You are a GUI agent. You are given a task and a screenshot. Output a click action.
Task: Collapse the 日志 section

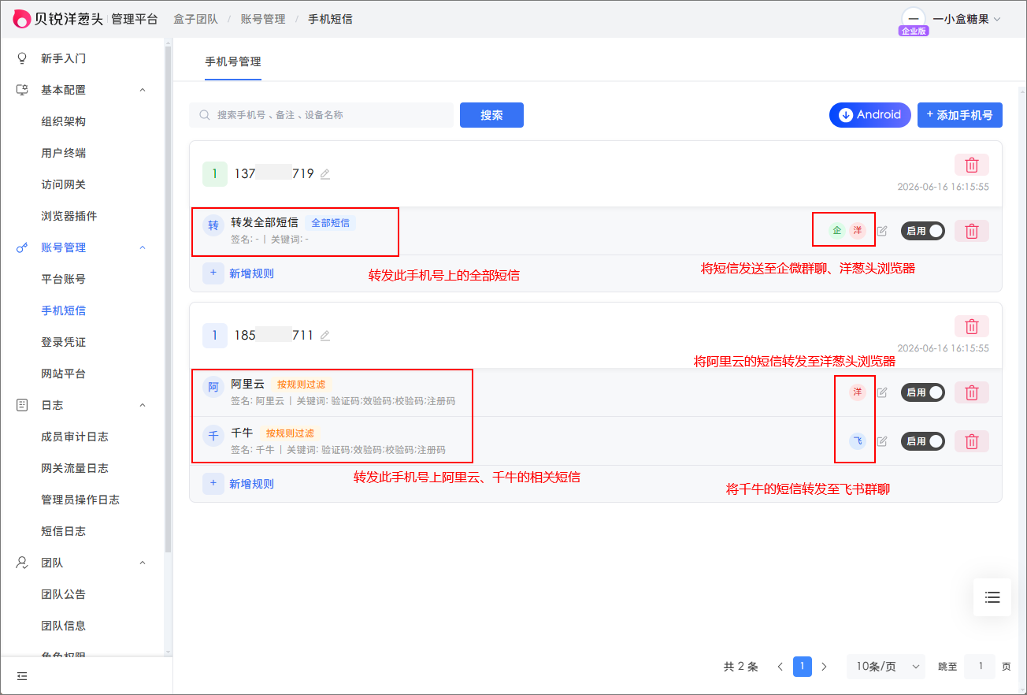coord(143,405)
